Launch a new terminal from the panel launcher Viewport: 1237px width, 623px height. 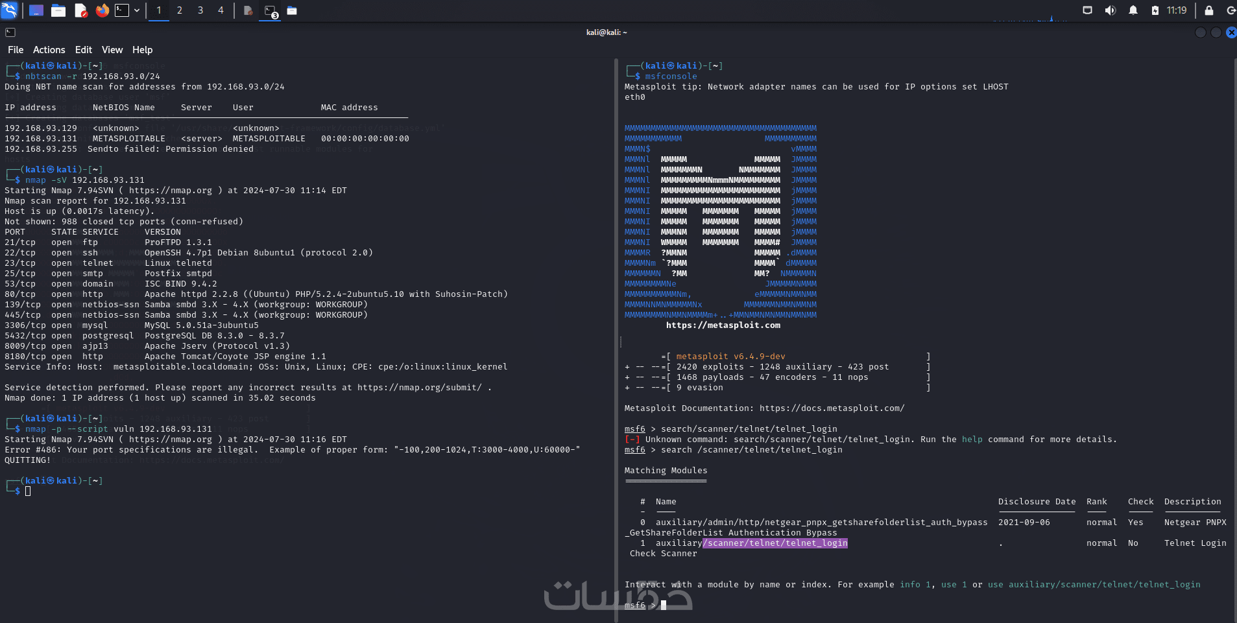pyautogui.click(x=122, y=10)
